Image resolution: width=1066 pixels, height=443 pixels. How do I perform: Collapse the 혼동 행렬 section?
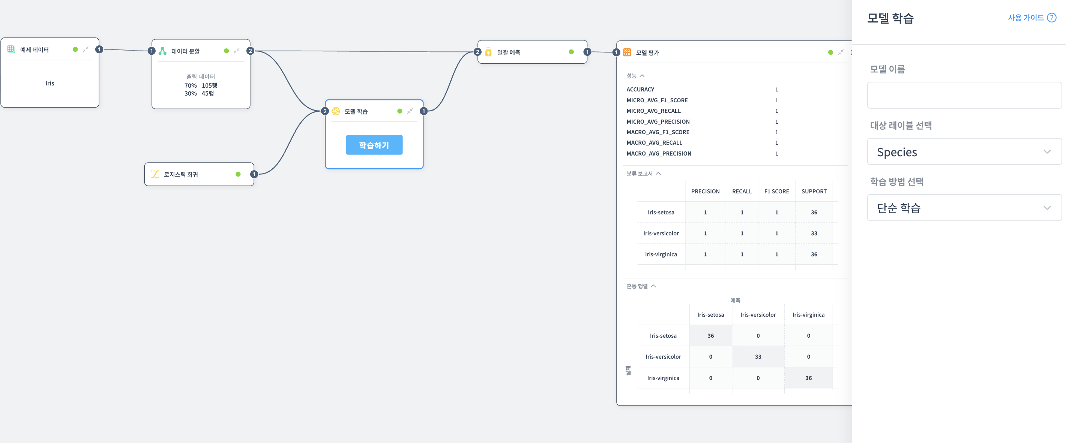(x=653, y=286)
